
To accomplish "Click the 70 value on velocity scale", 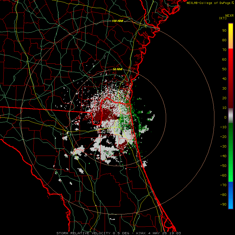I will click(x=224, y=50).
